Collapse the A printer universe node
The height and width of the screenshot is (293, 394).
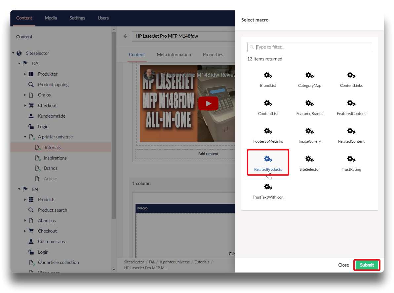pyautogui.click(x=25, y=137)
